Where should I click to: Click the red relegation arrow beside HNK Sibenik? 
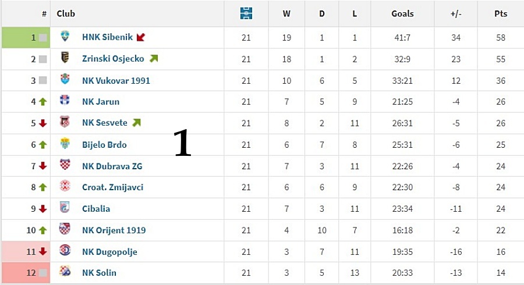tap(141, 37)
